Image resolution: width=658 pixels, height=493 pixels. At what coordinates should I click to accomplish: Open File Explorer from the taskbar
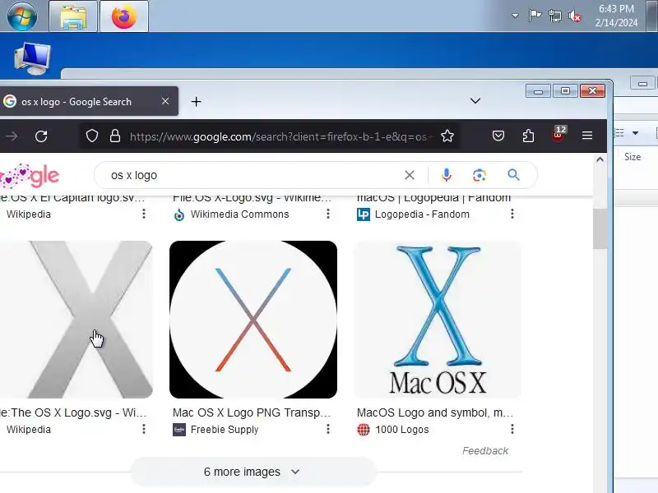[73, 16]
